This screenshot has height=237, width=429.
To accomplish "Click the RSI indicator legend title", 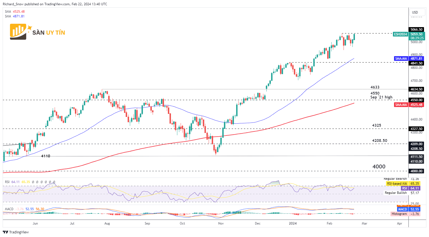I will click(7, 182).
